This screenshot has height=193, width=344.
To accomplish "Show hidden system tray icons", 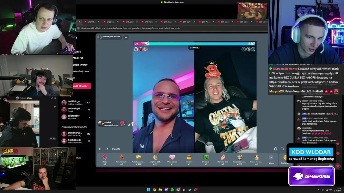I will click(318, 190).
